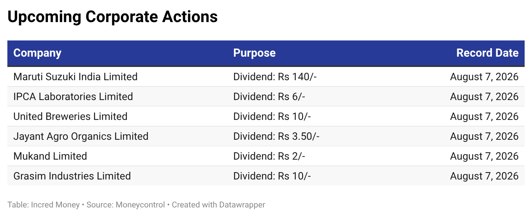The width and height of the screenshot is (532, 217).
Task: Select the Grasim Industries Limited cell
Action: [x=72, y=176]
